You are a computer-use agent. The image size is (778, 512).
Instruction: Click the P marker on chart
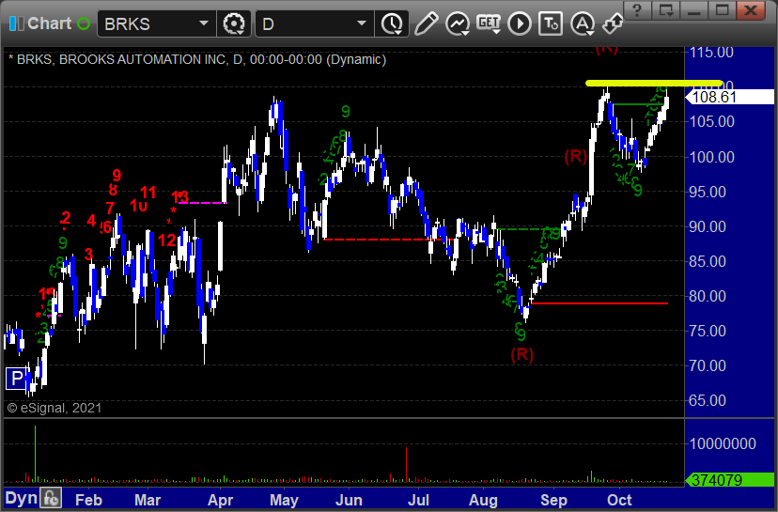coord(16,379)
